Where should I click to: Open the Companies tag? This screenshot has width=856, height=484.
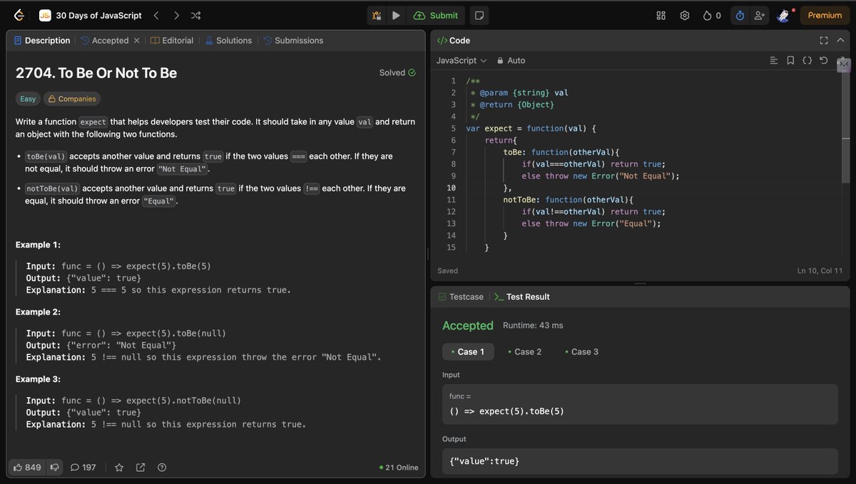[71, 99]
